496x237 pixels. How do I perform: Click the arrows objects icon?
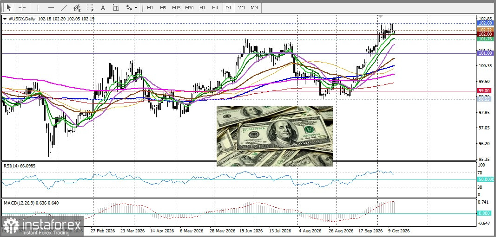[129, 7]
